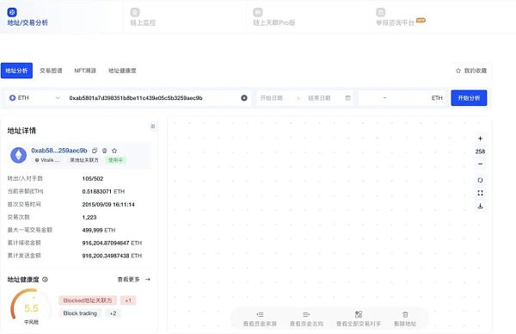Click the first transaction time 2015/09/09 16:11:14
The width and height of the screenshot is (516, 334).
click(108, 205)
